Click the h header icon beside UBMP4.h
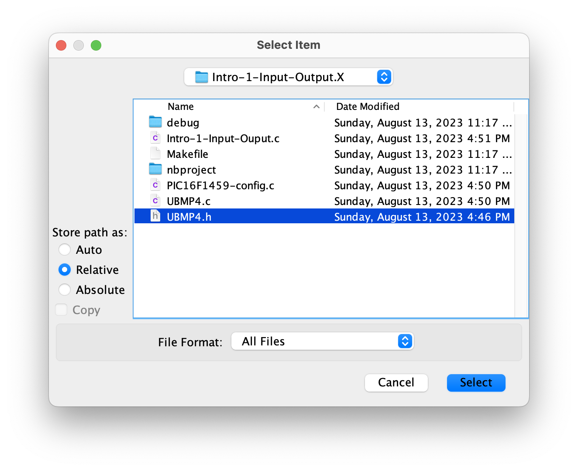578x471 pixels. click(x=155, y=216)
